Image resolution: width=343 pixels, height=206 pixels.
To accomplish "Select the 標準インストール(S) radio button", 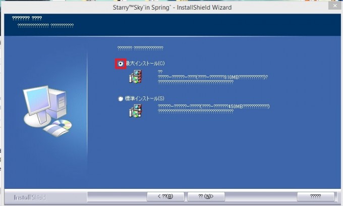I will (121, 99).
